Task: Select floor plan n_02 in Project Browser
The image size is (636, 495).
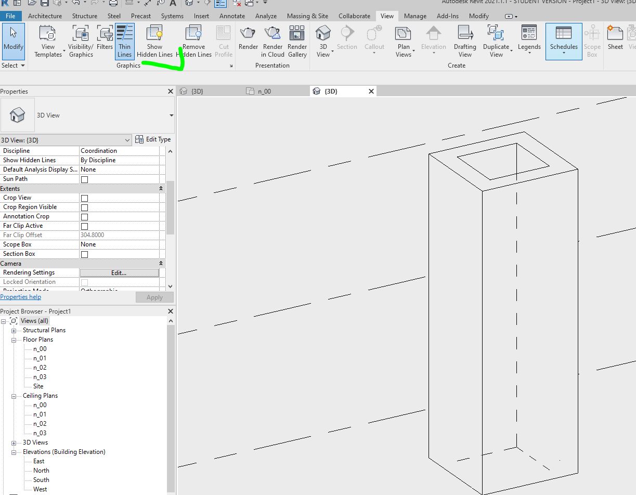Action: [38, 367]
